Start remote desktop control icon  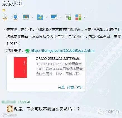[x=54, y=17]
